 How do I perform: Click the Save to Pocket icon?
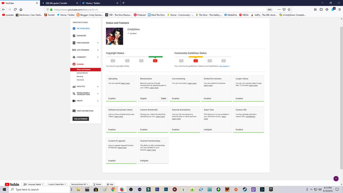coord(284,9)
